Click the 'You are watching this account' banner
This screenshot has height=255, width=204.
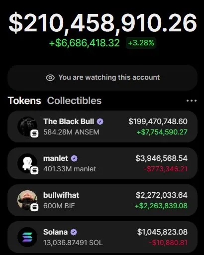pos(102,78)
